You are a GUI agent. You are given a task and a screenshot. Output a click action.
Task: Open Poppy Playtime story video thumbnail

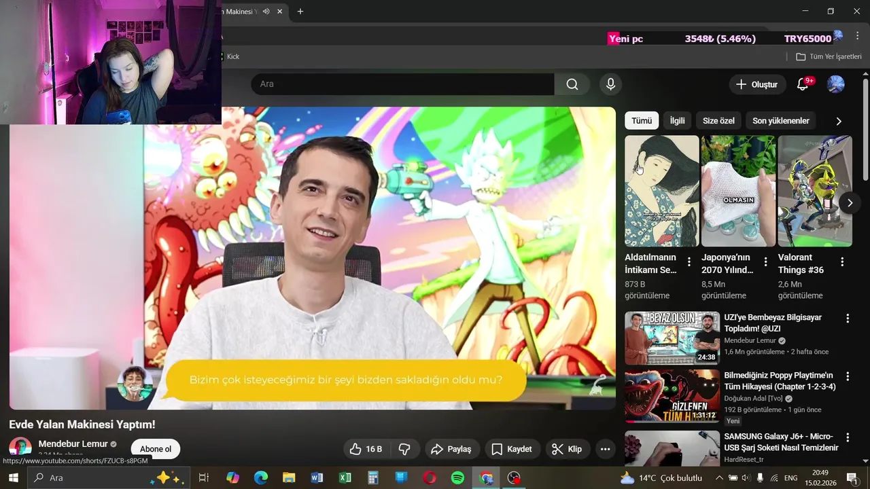click(x=672, y=396)
